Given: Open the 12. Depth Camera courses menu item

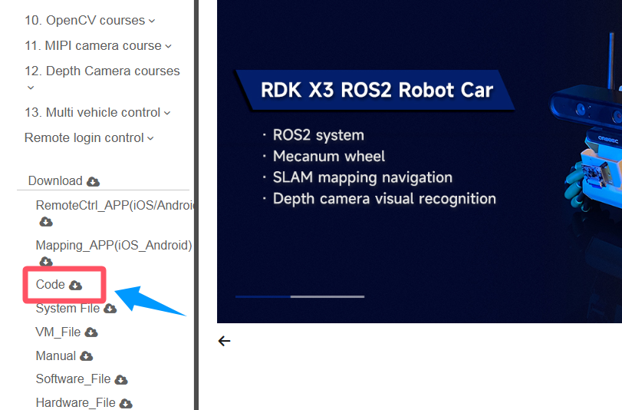Looking at the screenshot, I should coord(102,71).
